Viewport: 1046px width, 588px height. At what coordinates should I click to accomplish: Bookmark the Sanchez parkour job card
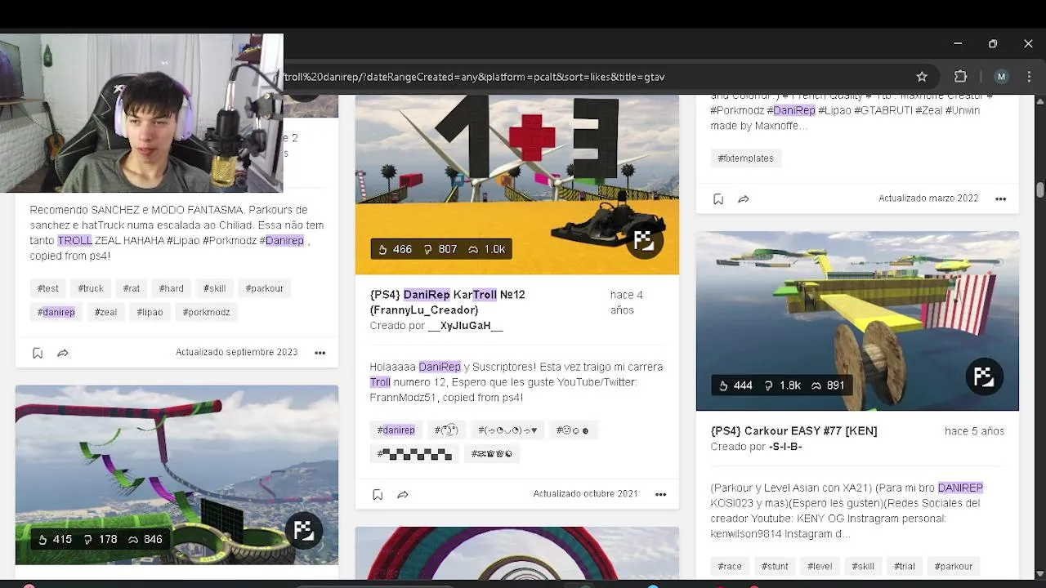click(38, 353)
